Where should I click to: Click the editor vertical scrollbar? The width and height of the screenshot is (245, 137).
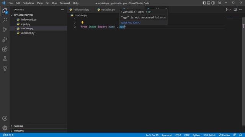pos(243,72)
